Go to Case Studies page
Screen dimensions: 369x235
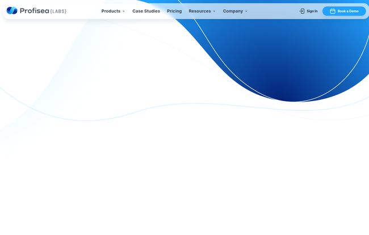(x=146, y=11)
